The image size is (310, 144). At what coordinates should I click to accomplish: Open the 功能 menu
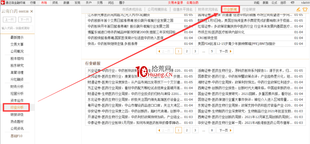pos(257,3)
